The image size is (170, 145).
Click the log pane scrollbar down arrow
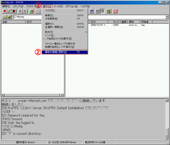click(x=167, y=138)
